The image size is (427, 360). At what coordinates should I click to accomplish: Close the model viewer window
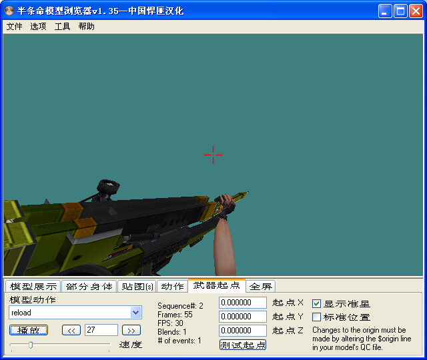point(416,11)
